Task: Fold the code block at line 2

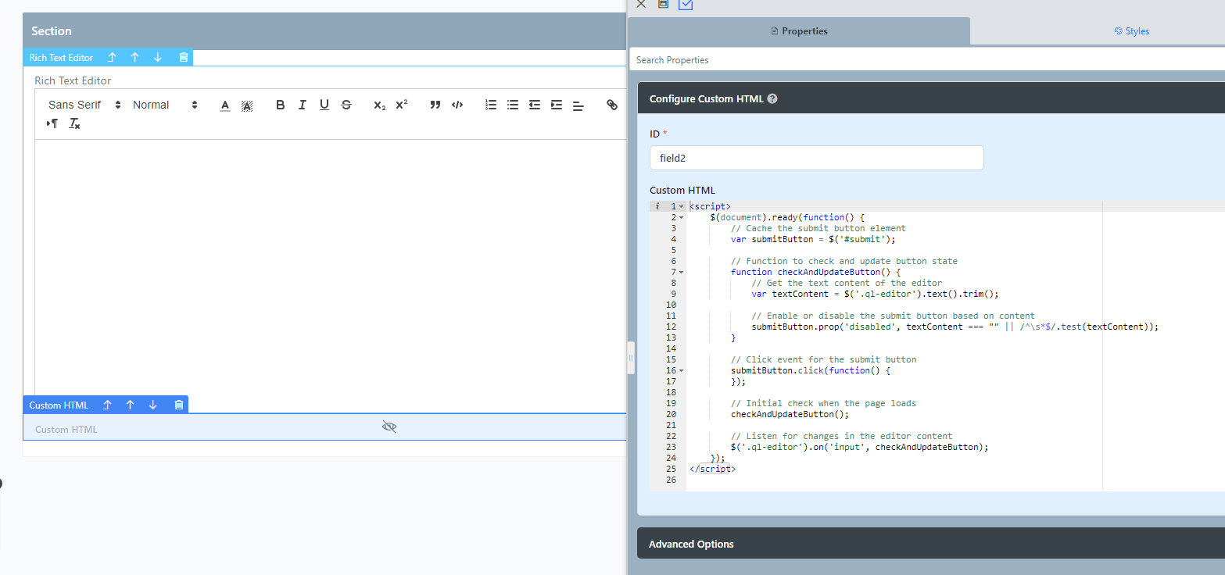Action: 682,217
